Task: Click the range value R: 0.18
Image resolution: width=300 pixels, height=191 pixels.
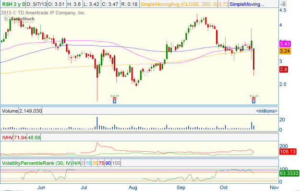Action: (x=129, y=4)
